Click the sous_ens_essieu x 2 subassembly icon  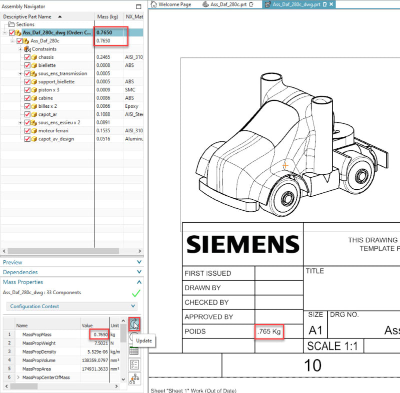point(34,122)
